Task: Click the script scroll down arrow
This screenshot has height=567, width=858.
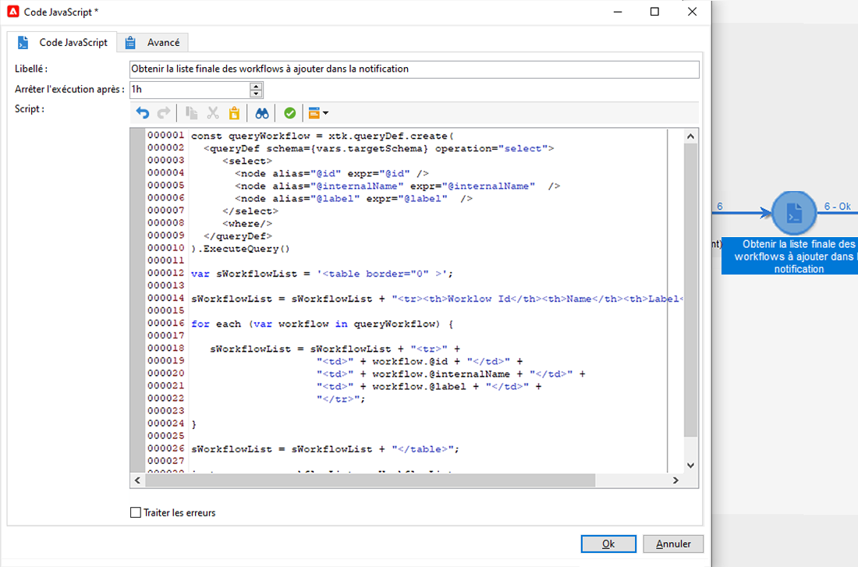Action: 690,465
